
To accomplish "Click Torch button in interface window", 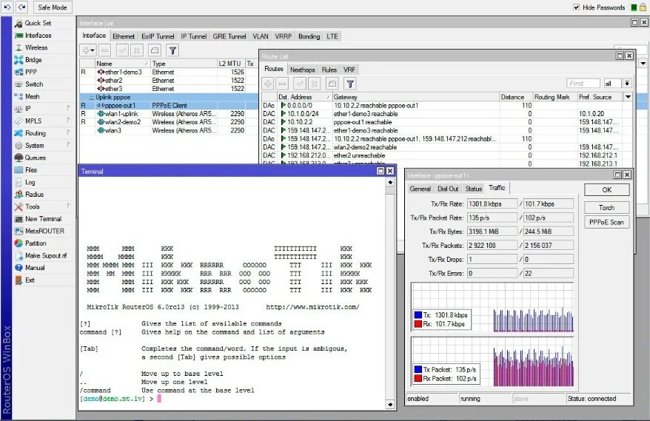I will coord(607,208).
